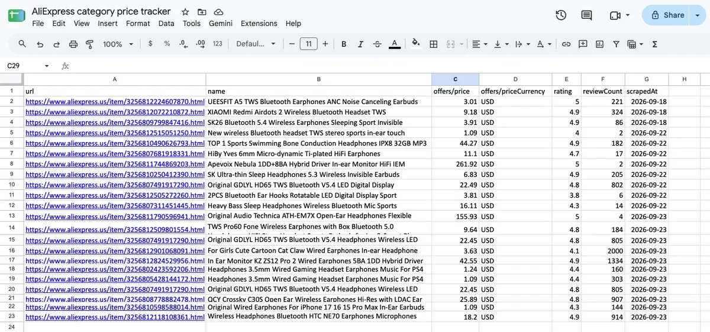
Task: Open UEESFIT A5 row URL link
Action: [115, 102]
